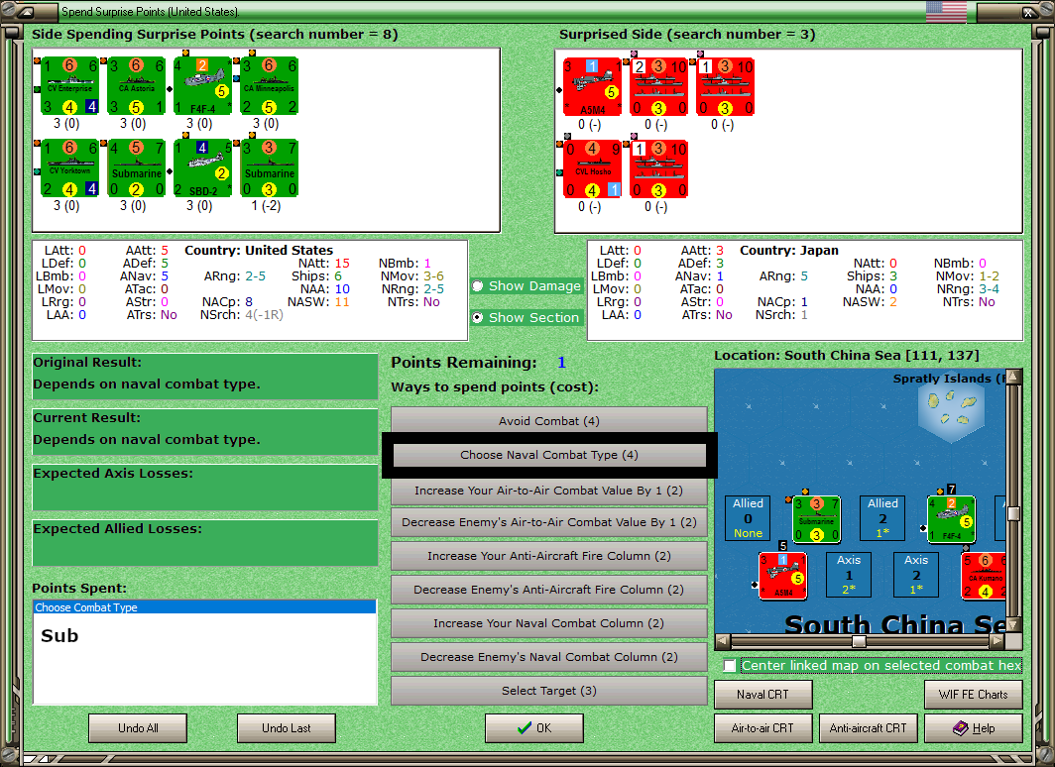Open the Naval CRT chart
Image resolution: width=1055 pixels, height=767 pixels.
(x=763, y=695)
